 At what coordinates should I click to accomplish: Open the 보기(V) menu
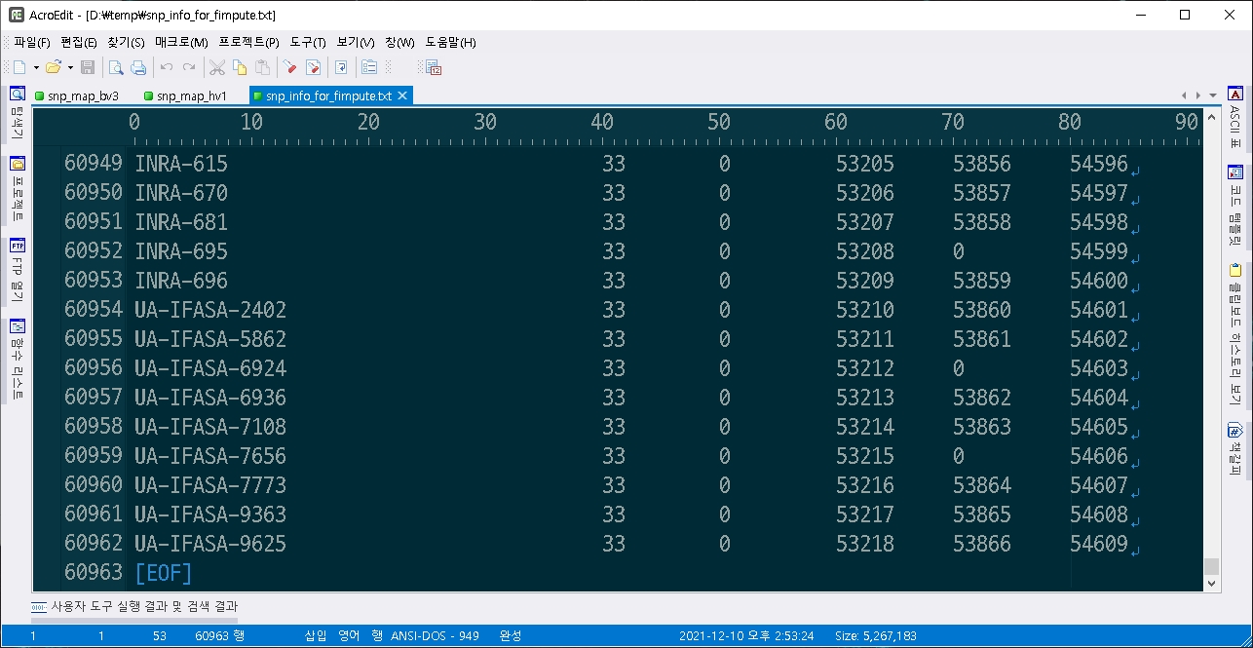coord(356,42)
